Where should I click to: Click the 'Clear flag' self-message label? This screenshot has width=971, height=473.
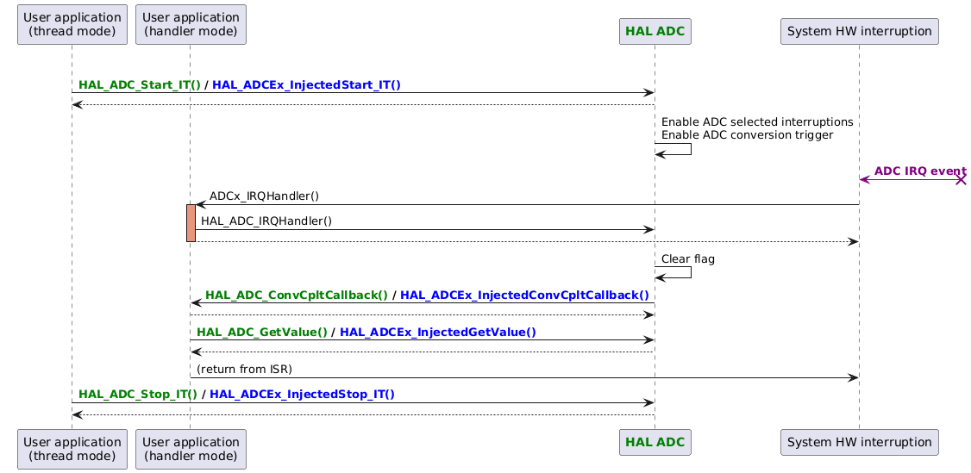point(687,259)
